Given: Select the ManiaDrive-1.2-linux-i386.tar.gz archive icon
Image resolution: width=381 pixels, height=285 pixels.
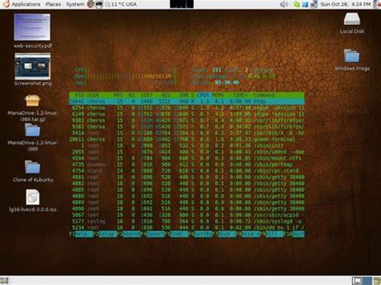Looking at the screenshot, I should tap(33, 100).
